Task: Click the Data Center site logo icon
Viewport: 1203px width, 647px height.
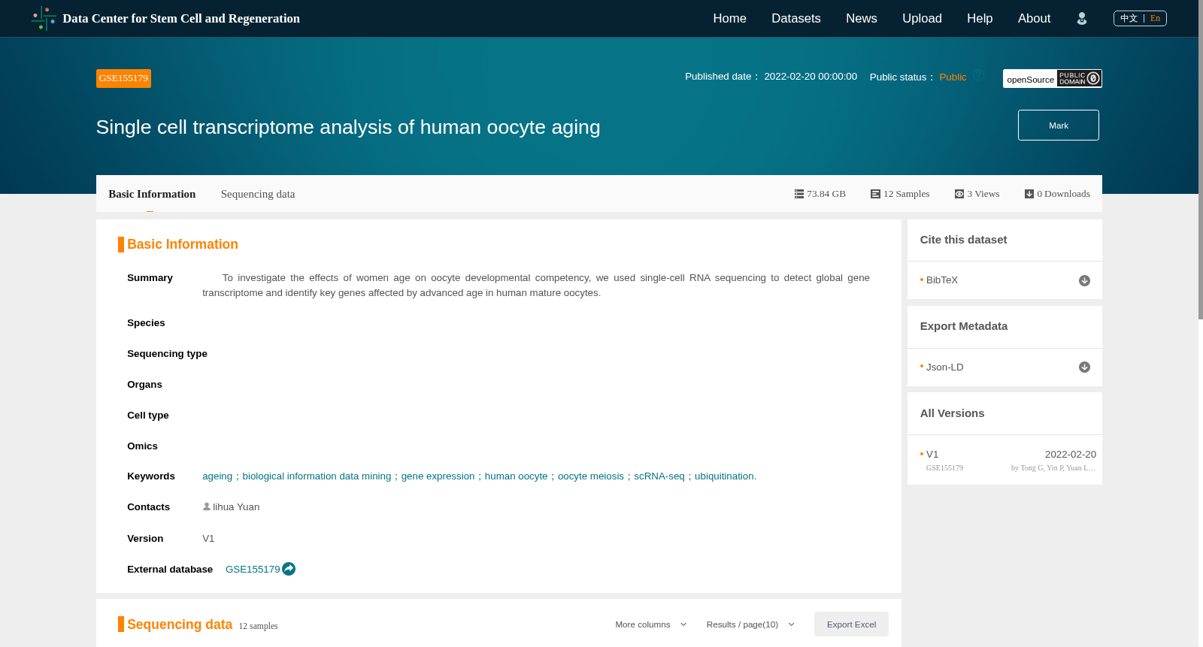Action: (44, 18)
